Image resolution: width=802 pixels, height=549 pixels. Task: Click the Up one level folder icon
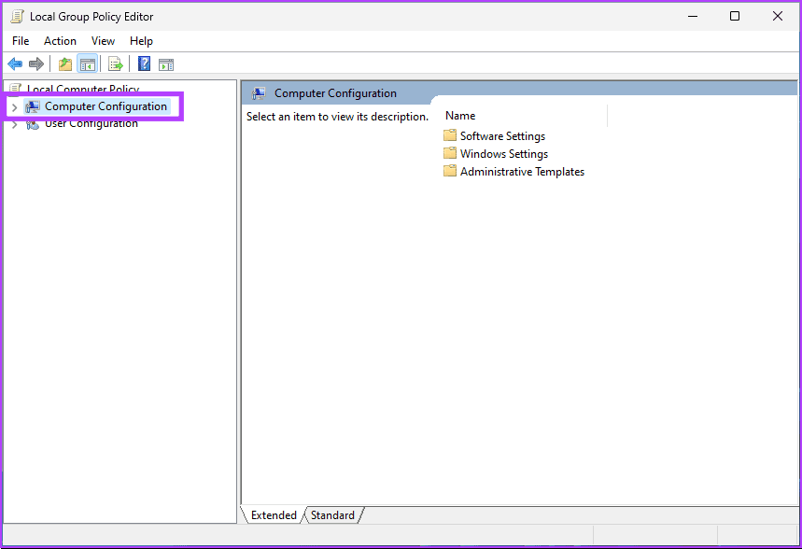(x=63, y=63)
